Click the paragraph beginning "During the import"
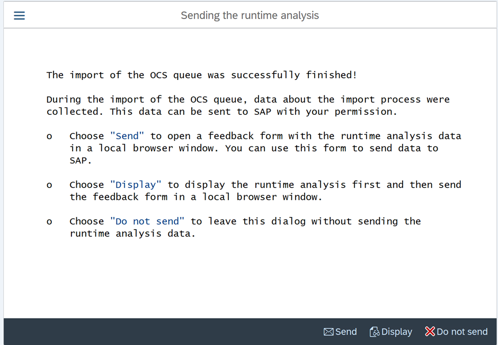Viewport: 498px width, 345px height. 247,105
